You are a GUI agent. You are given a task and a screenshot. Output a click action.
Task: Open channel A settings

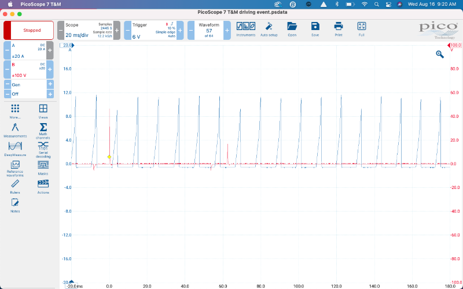[x=28, y=50]
